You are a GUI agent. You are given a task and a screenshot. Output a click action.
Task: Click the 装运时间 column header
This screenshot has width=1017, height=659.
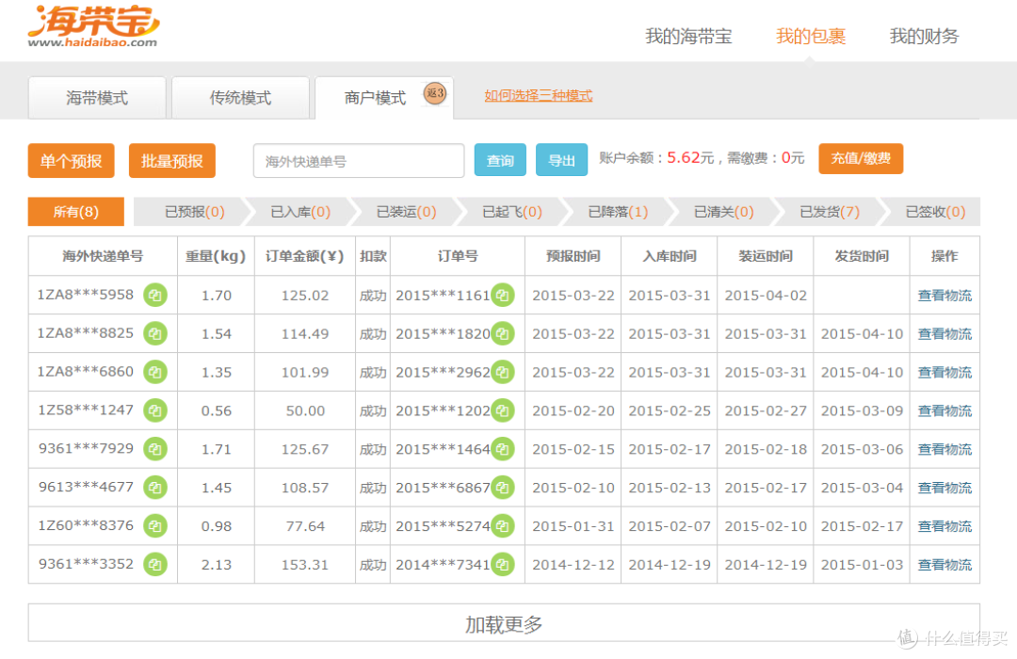pyautogui.click(x=766, y=256)
